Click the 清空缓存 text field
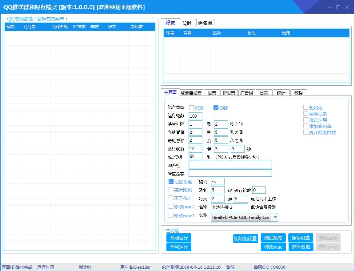Viewport: 354px width, 271px height. pos(230,173)
